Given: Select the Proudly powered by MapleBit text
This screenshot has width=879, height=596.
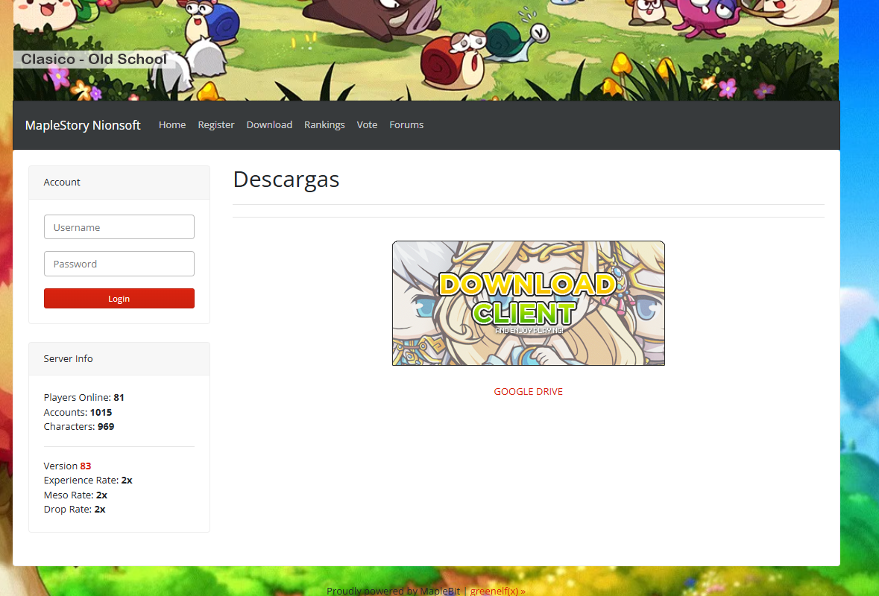Looking at the screenshot, I should click(393, 591).
